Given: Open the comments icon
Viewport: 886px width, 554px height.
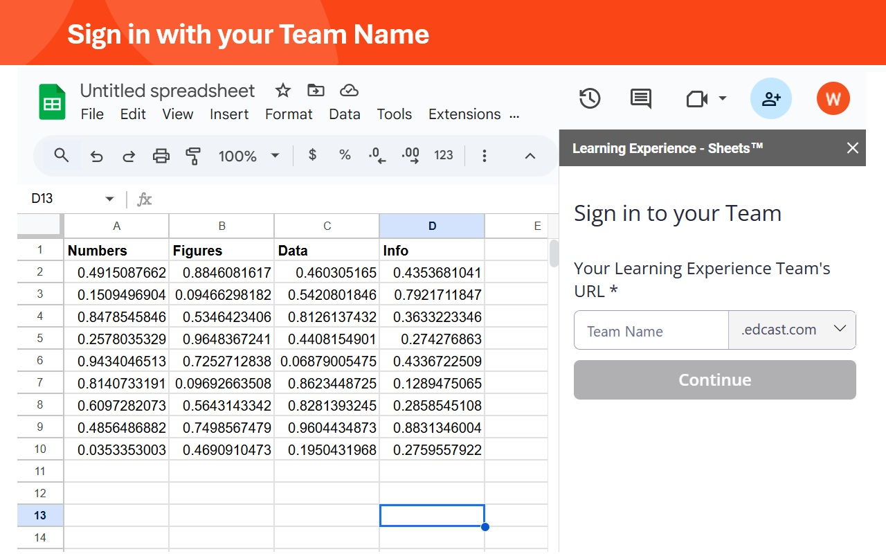Looking at the screenshot, I should click(641, 98).
